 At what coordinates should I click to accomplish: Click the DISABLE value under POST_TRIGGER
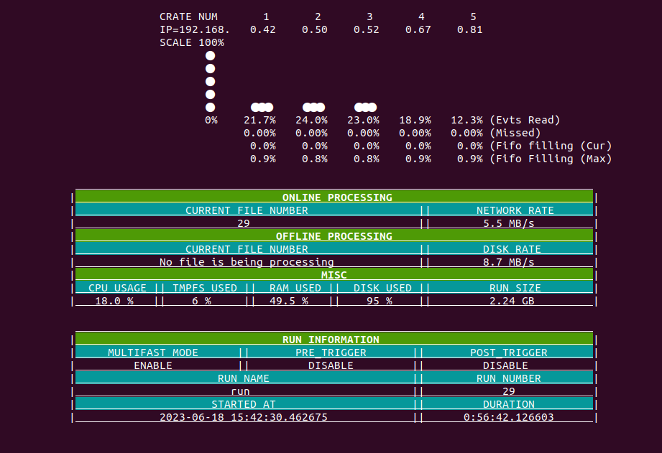click(x=509, y=365)
